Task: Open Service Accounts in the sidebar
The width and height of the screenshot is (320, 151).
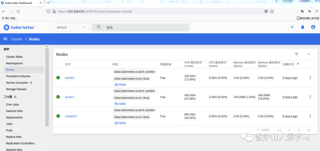Action: [x=17, y=83]
